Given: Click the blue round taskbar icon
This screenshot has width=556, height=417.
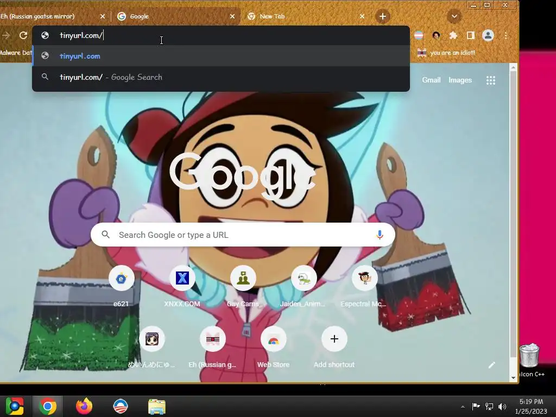Looking at the screenshot, I should (121, 406).
